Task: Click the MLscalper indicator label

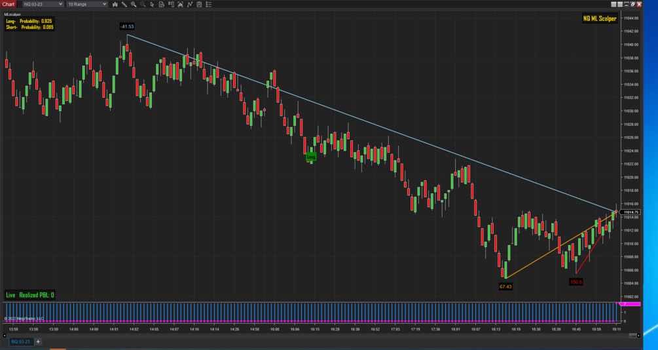Action: [x=12, y=14]
